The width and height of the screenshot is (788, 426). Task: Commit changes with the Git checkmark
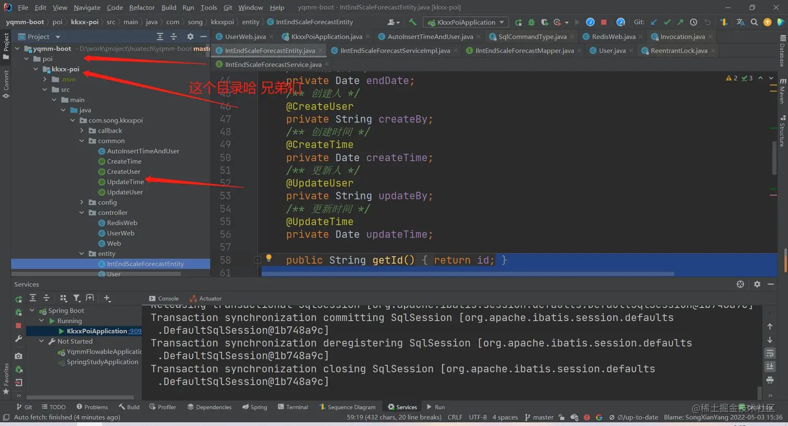coord(667,22)
